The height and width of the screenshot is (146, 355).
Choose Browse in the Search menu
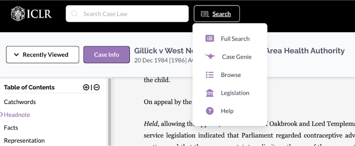[x=231, y=75]
